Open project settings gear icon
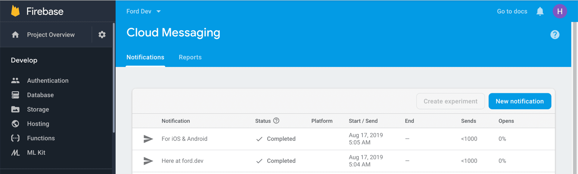Image resolution: width=578 pixels, height=174 pixels. 102,35
